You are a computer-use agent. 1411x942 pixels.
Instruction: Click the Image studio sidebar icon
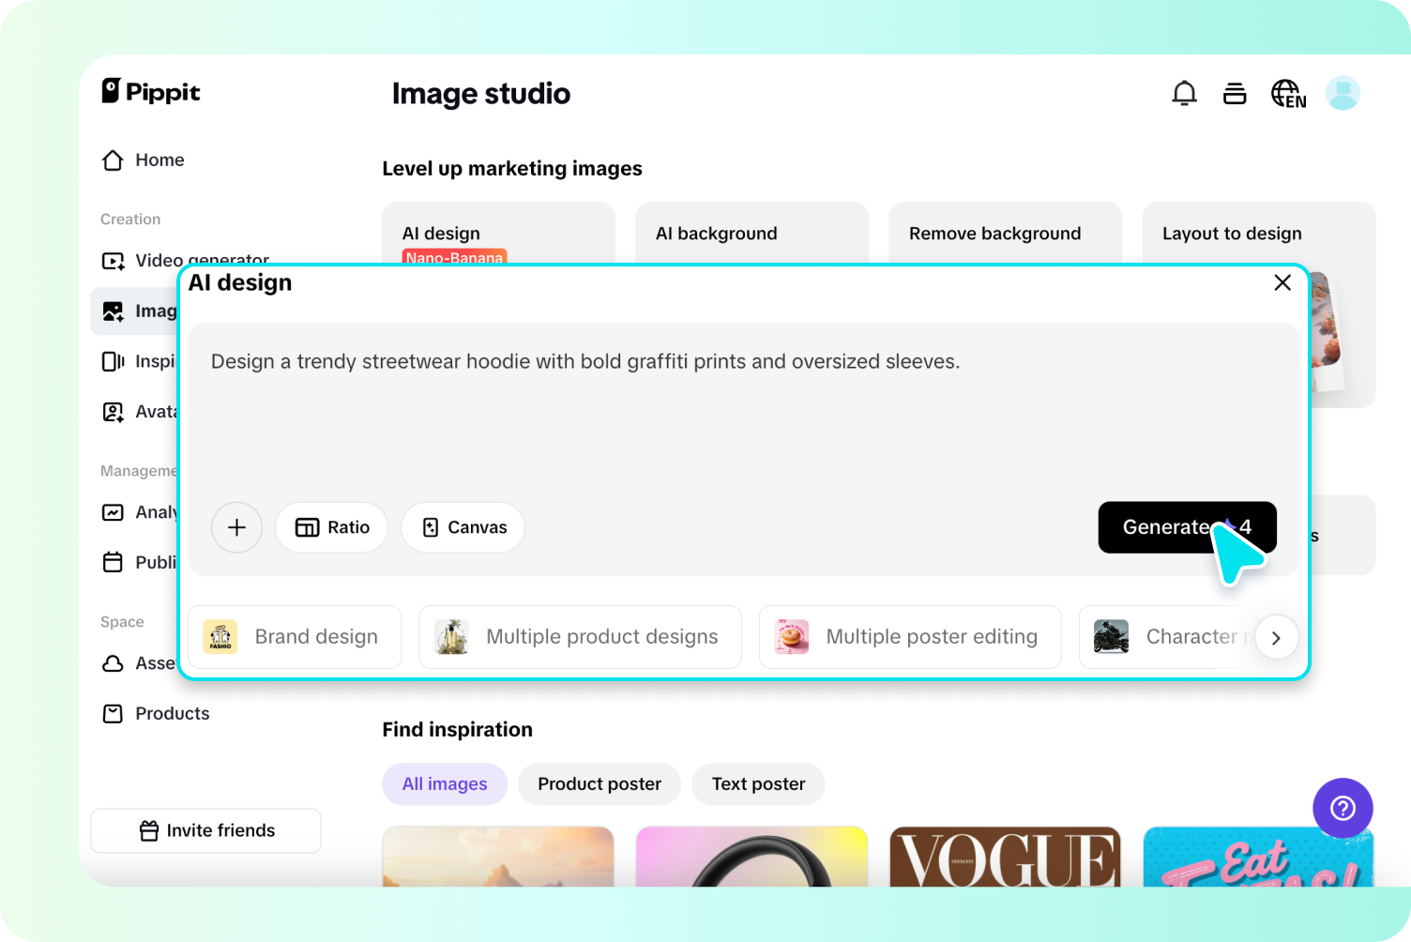point(113,311)
